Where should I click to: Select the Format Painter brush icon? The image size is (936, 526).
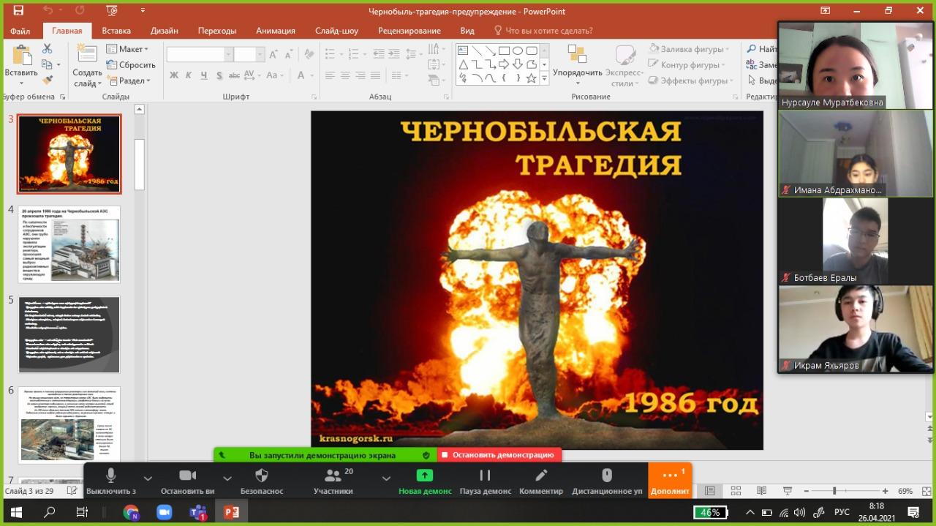click(48, 80)
